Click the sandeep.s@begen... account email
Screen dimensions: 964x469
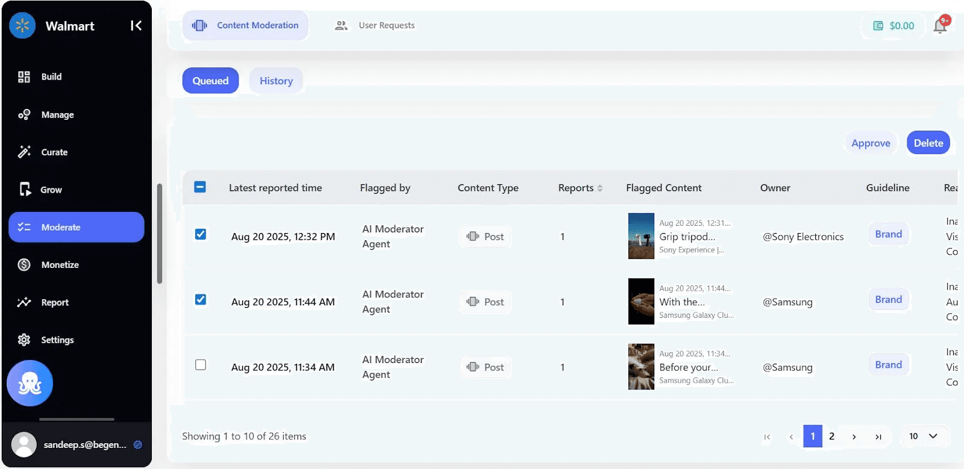(x=85, y=445)
